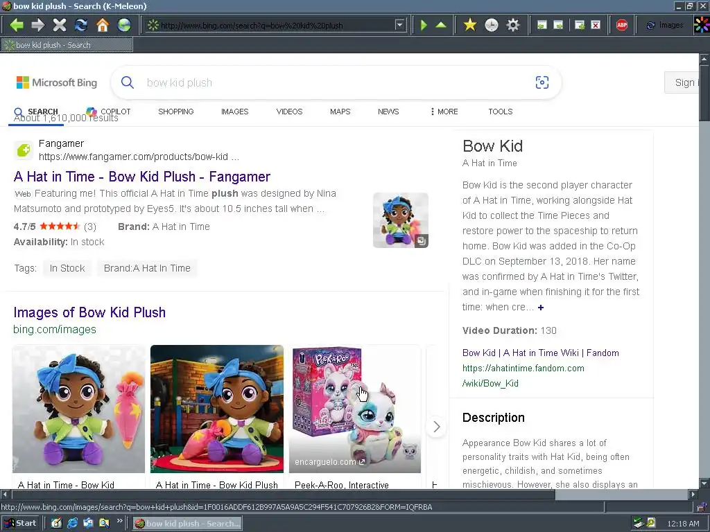Open 'Images of Bow Kid Plush' link
This screenshot has height=532, width=710.
(89, 312)
